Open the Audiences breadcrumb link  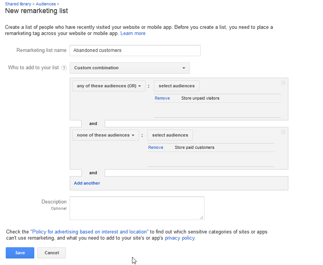click(x=46, y=4)
